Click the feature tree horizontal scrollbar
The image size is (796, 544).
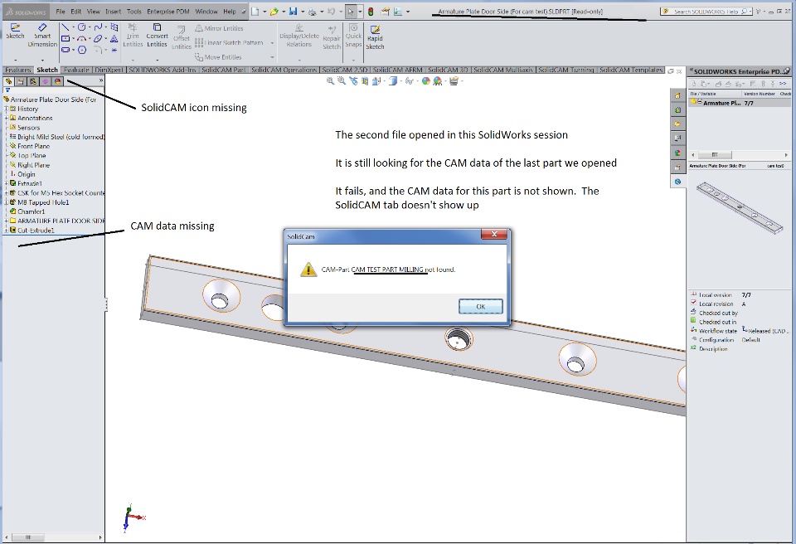[53, 537]
